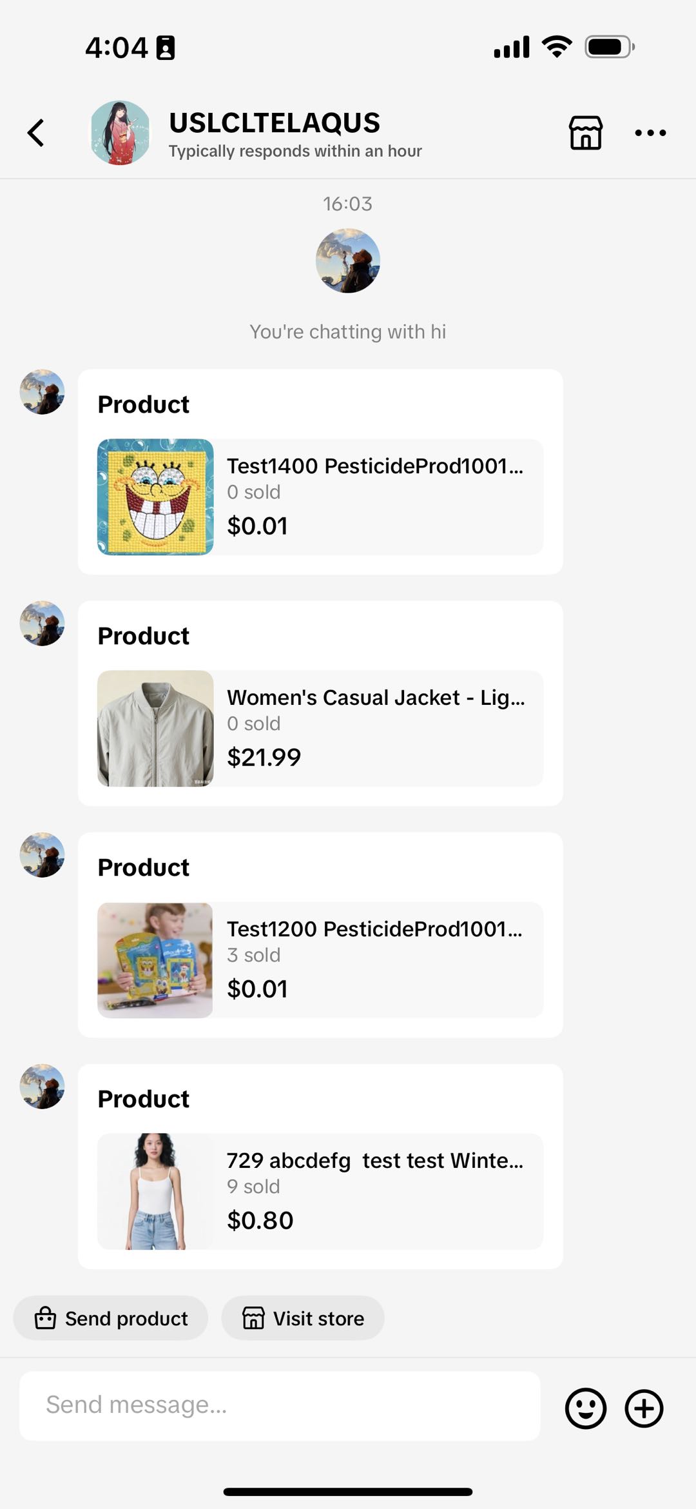The image size is (696, 1509).
Task: Select Test1200 PesticideProd1001 product title
Action: pyautogui.click(x=374, y=929)
